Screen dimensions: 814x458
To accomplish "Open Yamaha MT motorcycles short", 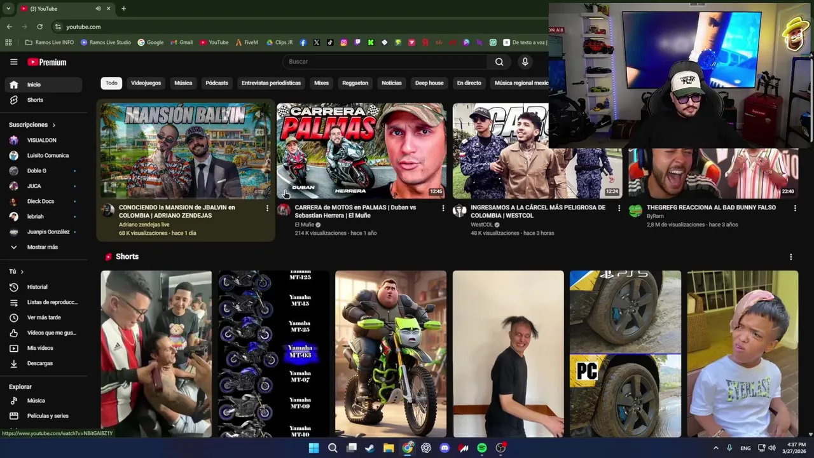I will pos(273,354).
